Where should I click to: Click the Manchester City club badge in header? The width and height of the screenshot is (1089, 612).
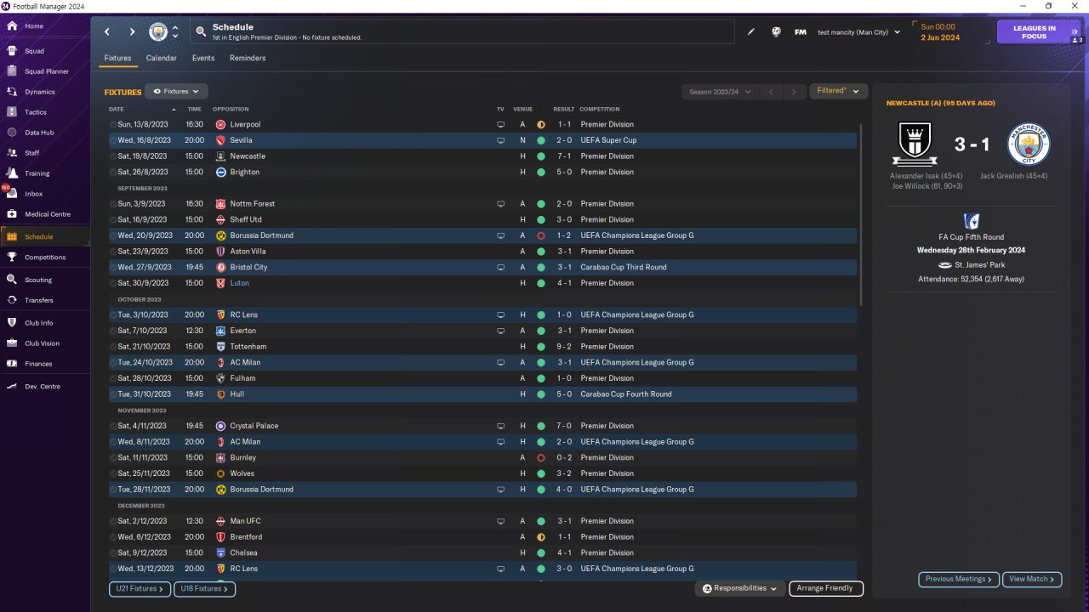[x=158, y=32]
